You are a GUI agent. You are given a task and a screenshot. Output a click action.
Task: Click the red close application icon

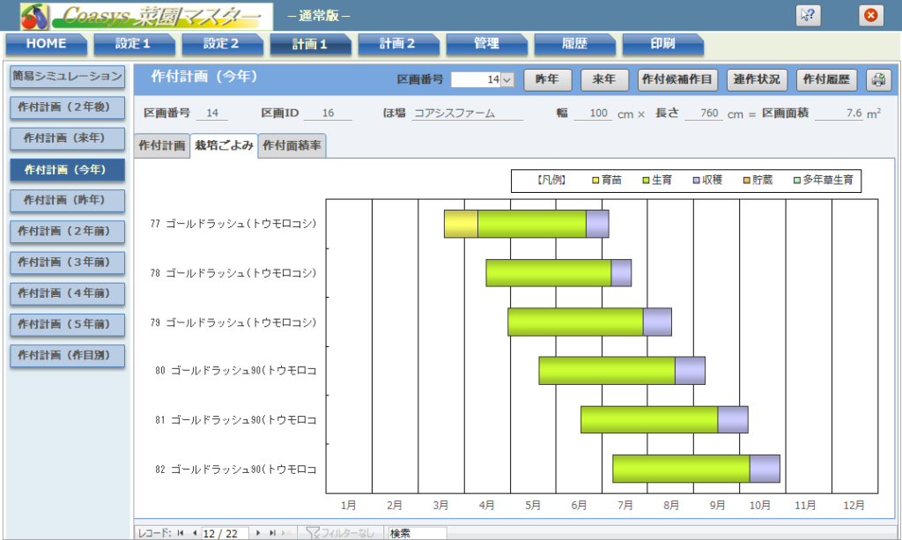[x=871, y=15]
